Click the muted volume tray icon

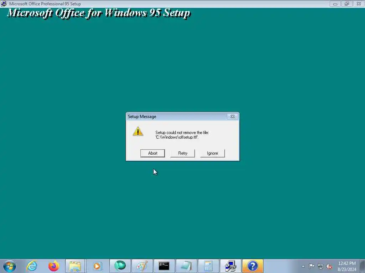point(329,266)
